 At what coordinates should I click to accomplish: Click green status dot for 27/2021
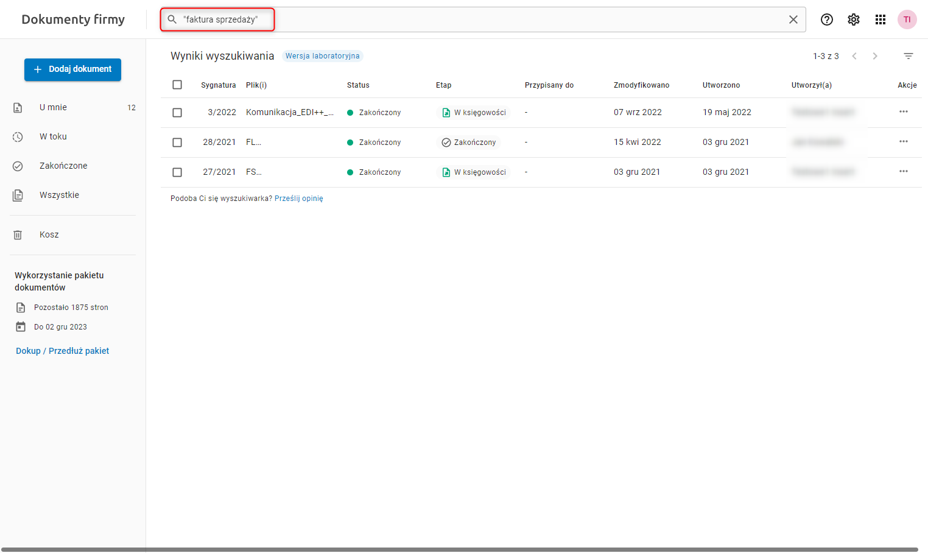(350, 172)
